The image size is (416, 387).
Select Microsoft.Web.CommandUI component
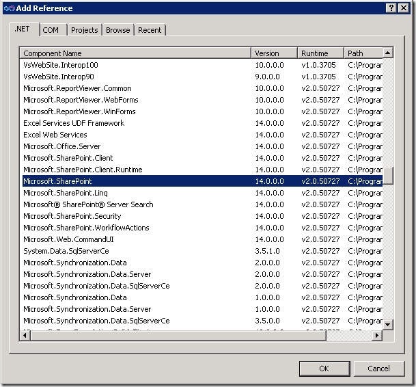point(202,239)
